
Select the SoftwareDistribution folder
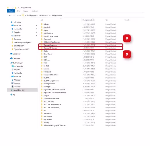[51, 99]
